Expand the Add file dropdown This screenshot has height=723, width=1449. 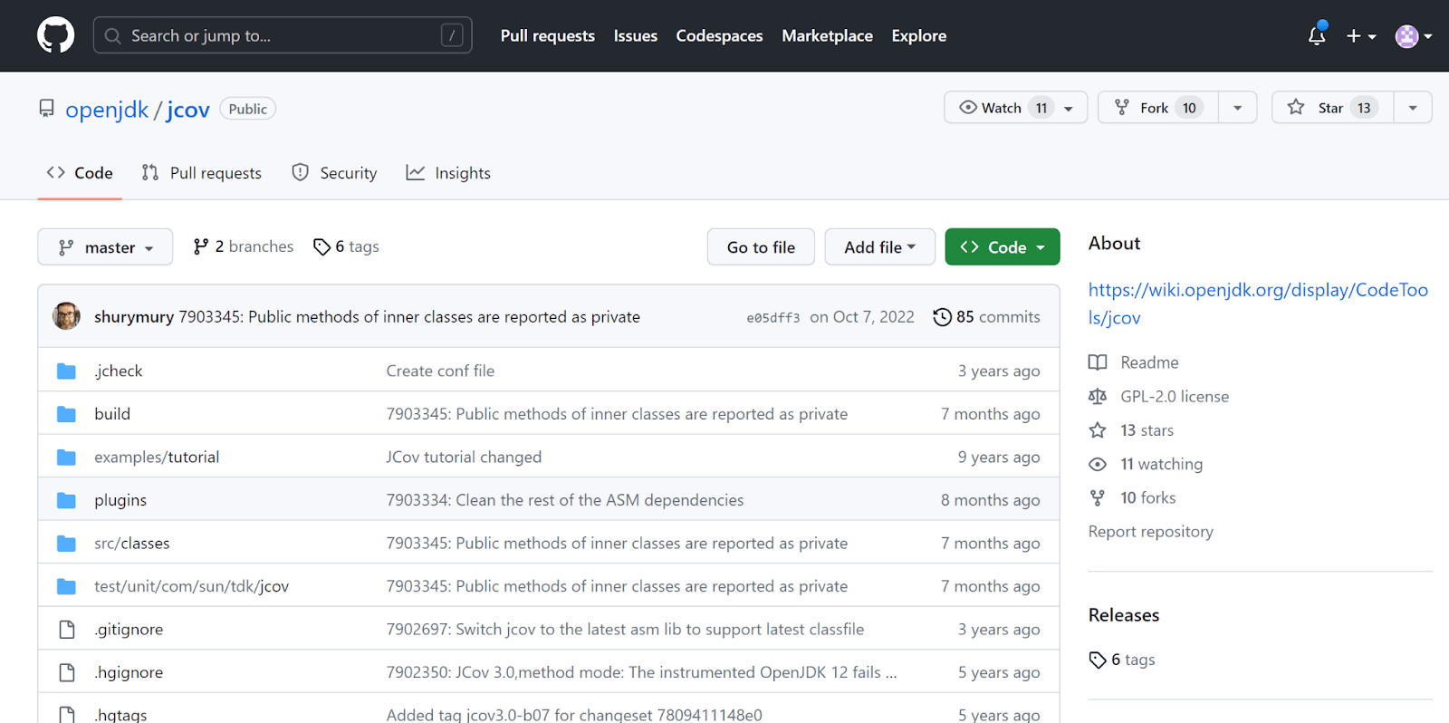coord(879,247)
